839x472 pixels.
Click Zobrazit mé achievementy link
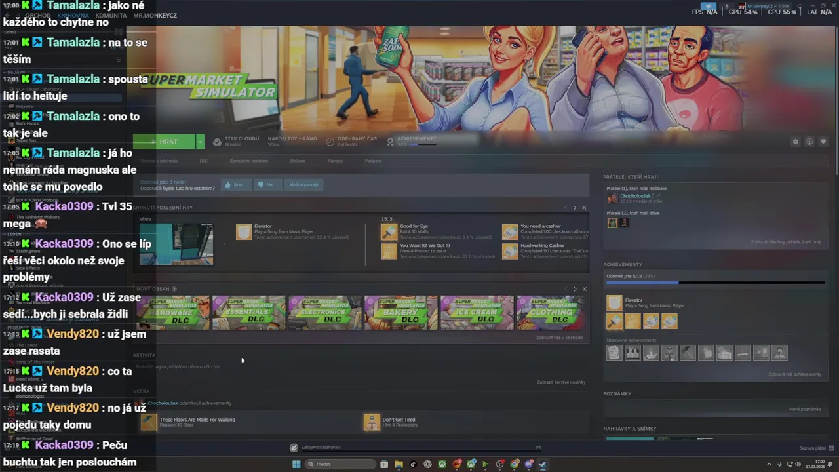(794, 374)
